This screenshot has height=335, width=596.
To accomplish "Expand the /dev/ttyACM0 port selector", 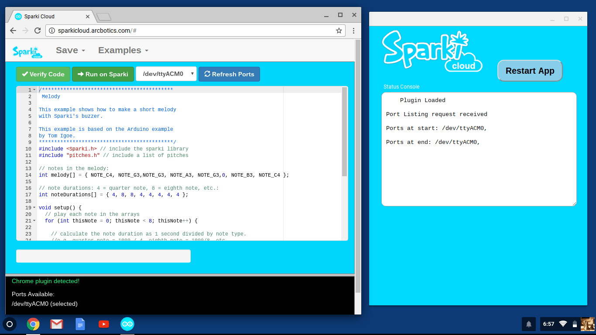I will [x=166, y=74].
